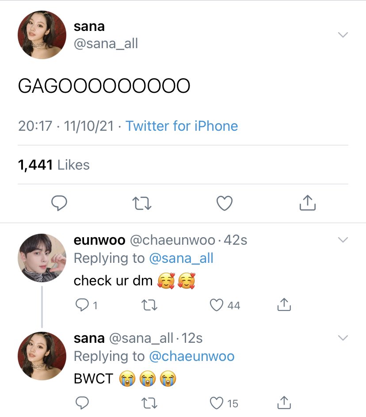
Task: Open the @chaeunwoo mention link
Action: click(192, 356)
